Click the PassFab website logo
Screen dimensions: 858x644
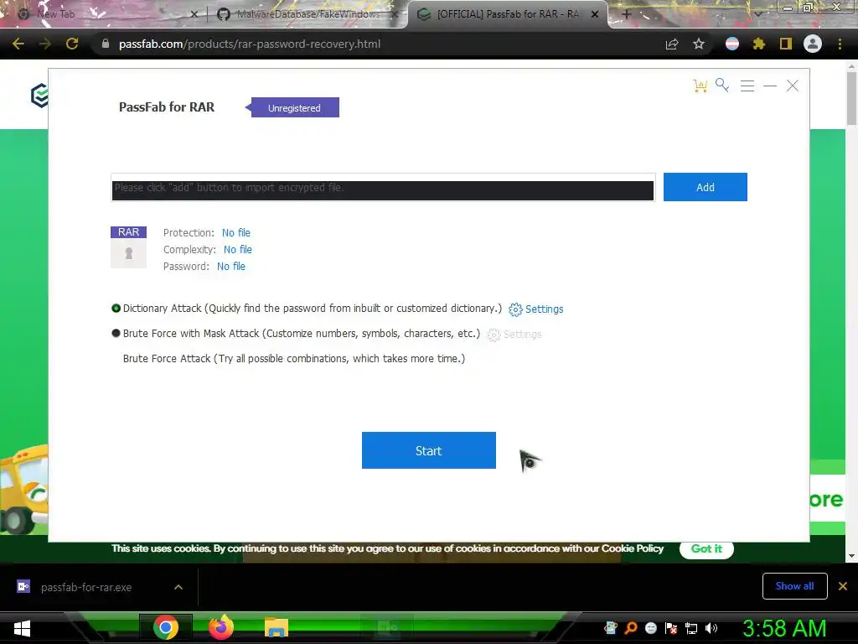[39, 96]
